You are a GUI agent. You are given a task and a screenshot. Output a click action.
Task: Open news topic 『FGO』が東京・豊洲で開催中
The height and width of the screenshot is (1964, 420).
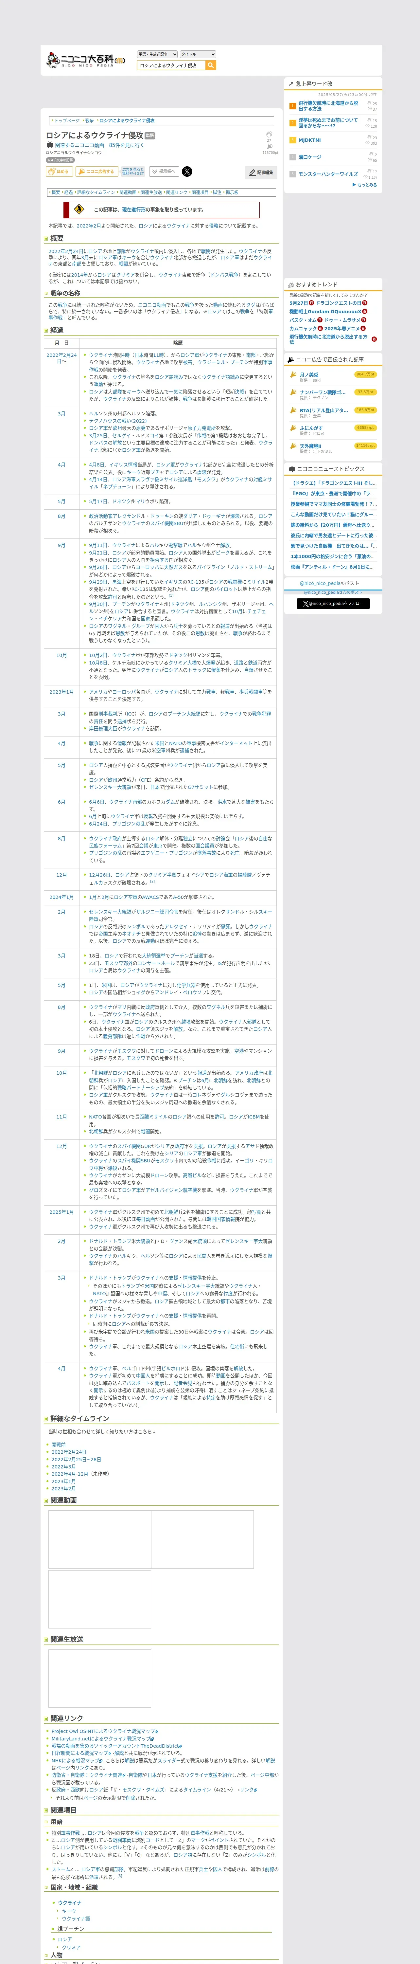[332, 493]
